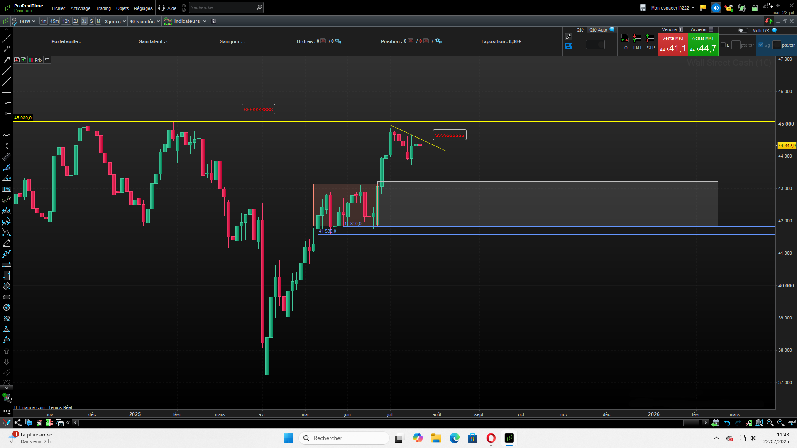Toggle the Multi T/S switch
The image size is (797, 448).
(x=743, y=30)
